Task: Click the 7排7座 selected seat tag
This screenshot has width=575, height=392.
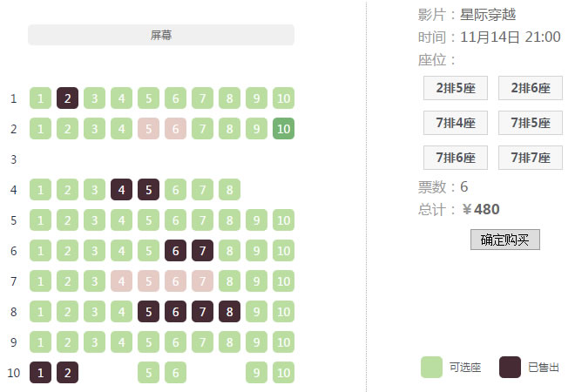Action: click(x=530, y=158)
